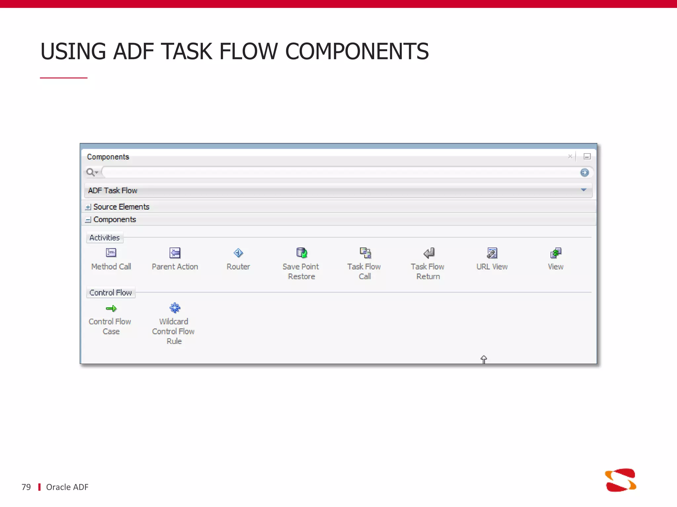
Task: Click the Components palette title
Action: (x=108, y=157)
